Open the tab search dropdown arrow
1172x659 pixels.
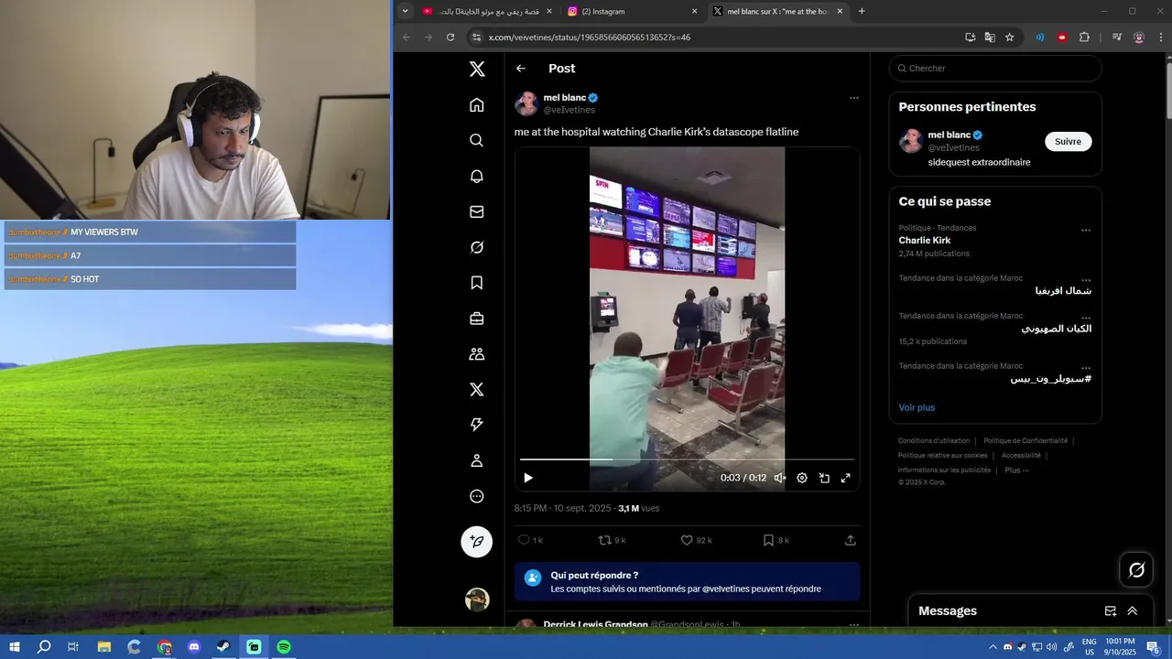[x=405, y=11]
